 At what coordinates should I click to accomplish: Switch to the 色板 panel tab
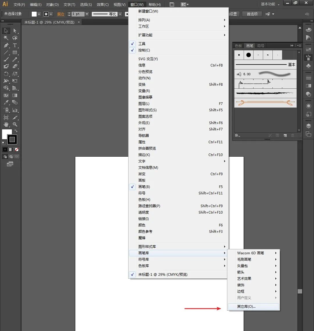click(238, 46)
